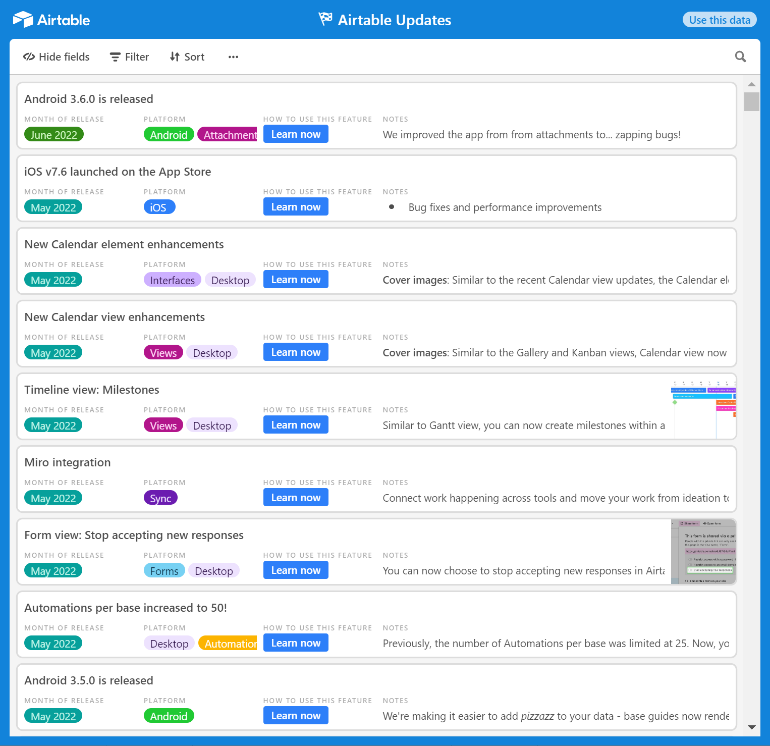Image resolution: width=770 pixels, height=746 pixels.
Task: Click the scrollbar down arrow
Action: click(752, 727)
